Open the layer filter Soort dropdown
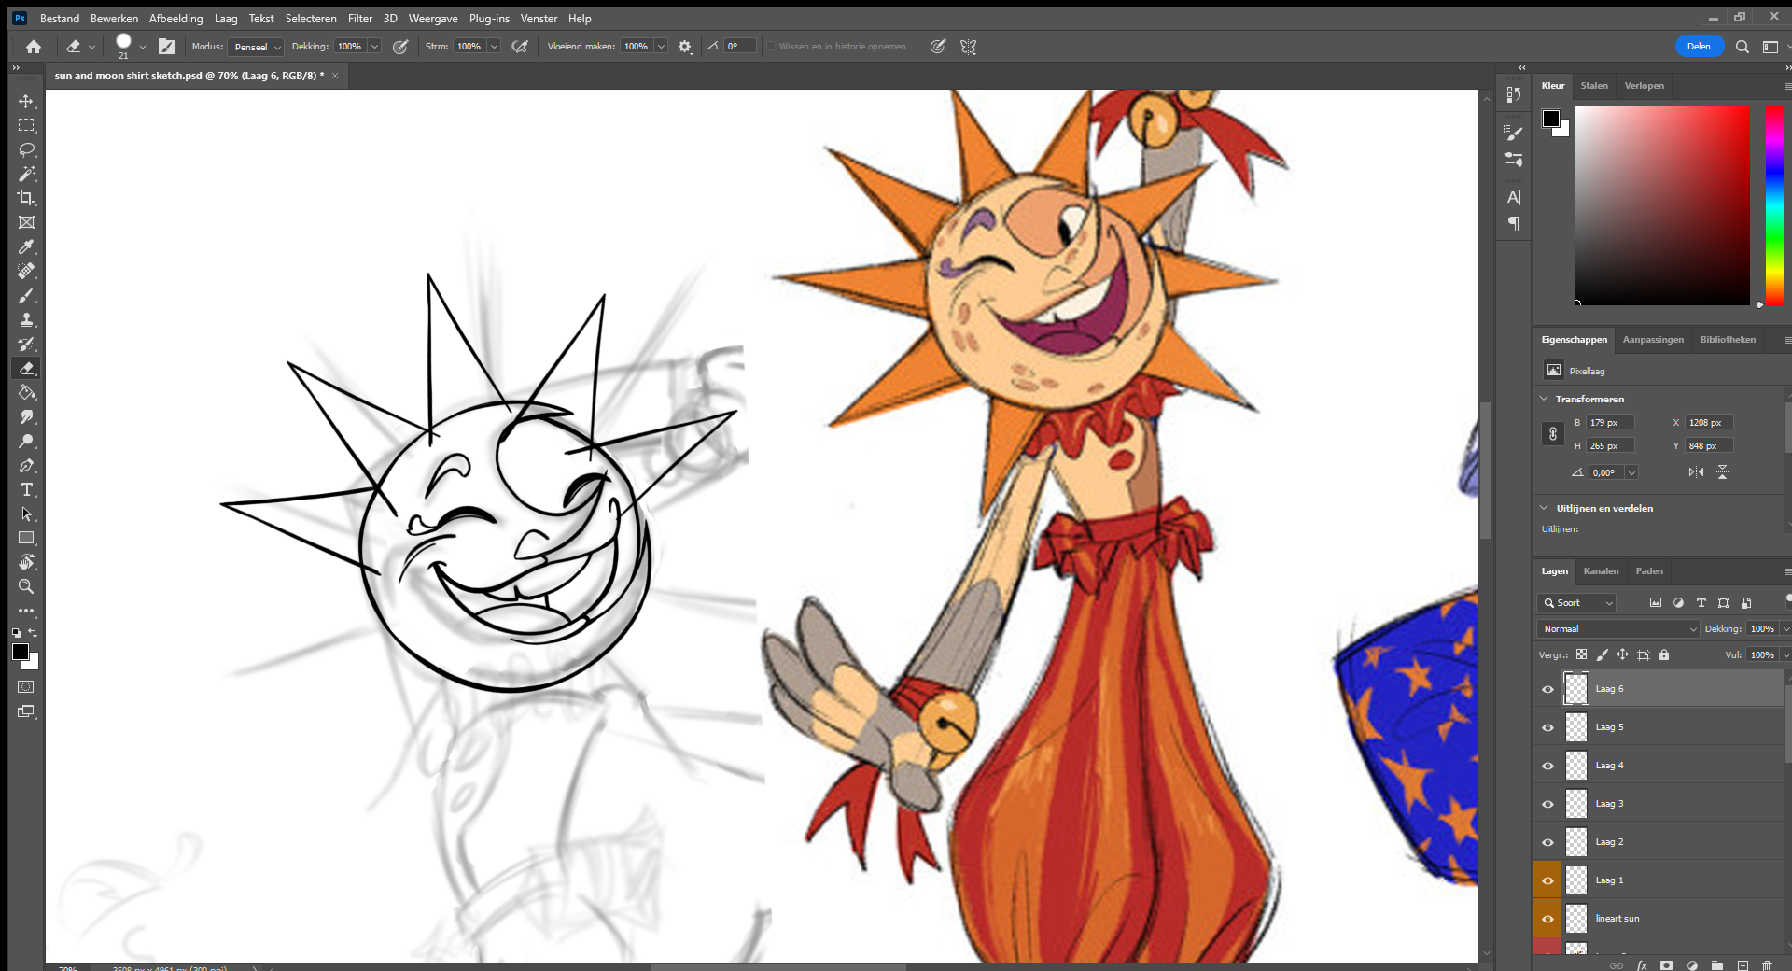This screenshot has width=1792, height=971. coord(1577,603)
